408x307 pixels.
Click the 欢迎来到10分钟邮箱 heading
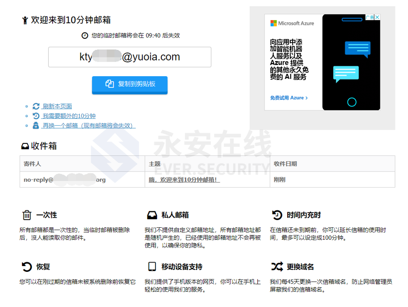click(x=71, y=20)
